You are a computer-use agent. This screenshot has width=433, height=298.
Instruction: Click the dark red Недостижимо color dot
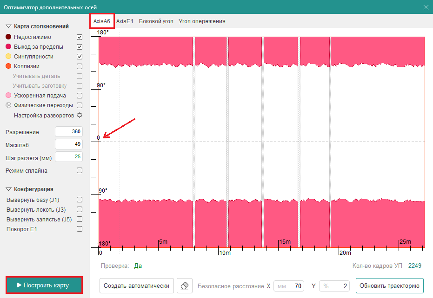(8, 37)
